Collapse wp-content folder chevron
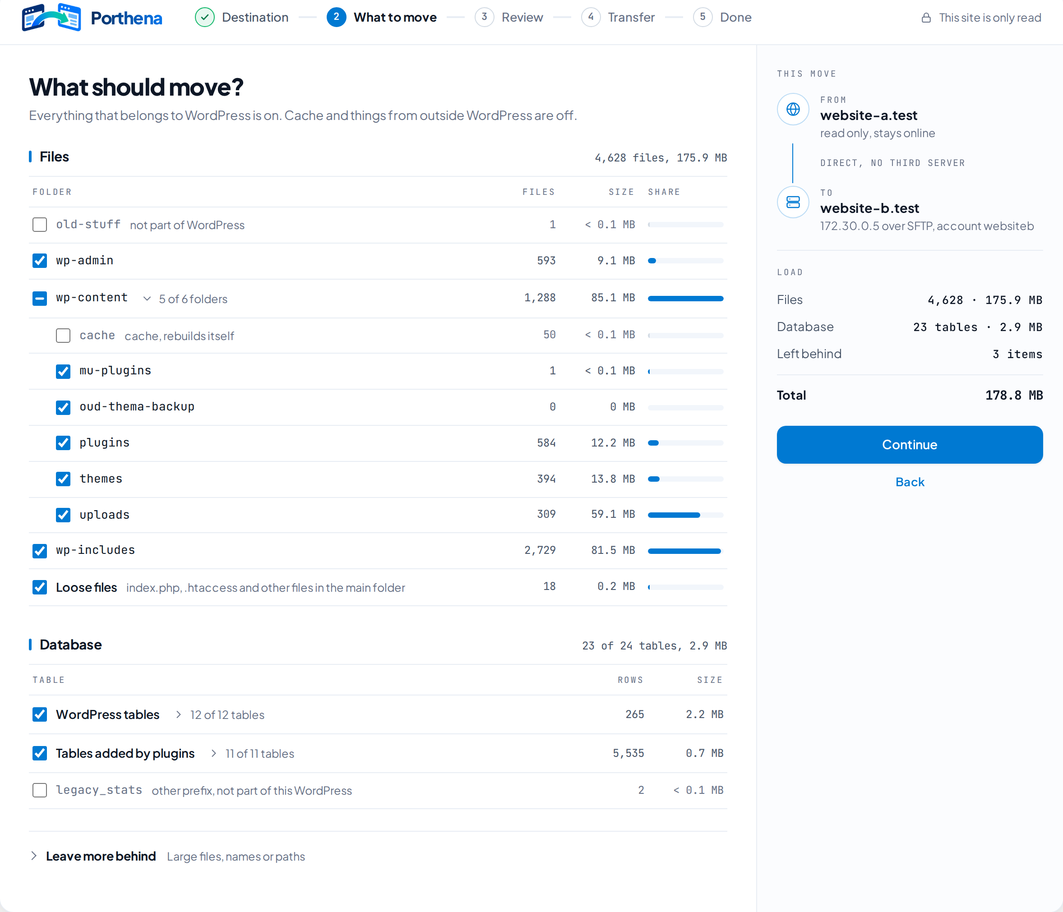This screenshot has height=912, width=1063. pyautogui.click(x=147, y=299)
